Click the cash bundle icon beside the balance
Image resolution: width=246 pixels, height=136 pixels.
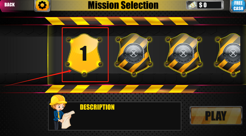click(192, 5)
